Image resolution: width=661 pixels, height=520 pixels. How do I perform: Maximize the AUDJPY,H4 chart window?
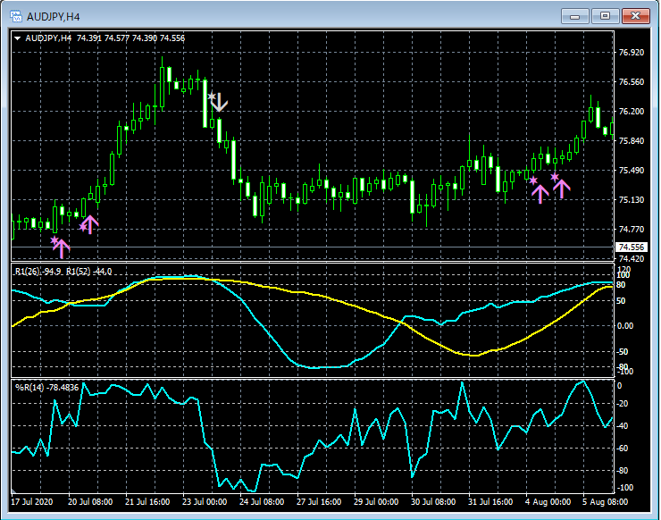click(x=605, y=16)
